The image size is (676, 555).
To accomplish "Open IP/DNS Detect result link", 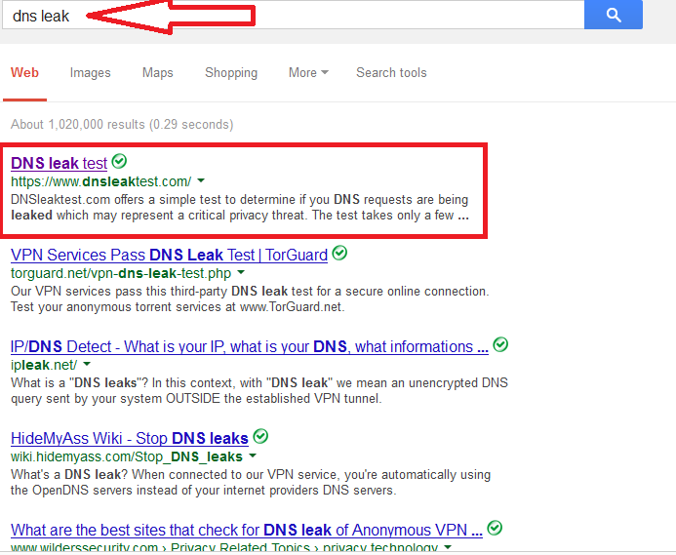I will (250, 346).
